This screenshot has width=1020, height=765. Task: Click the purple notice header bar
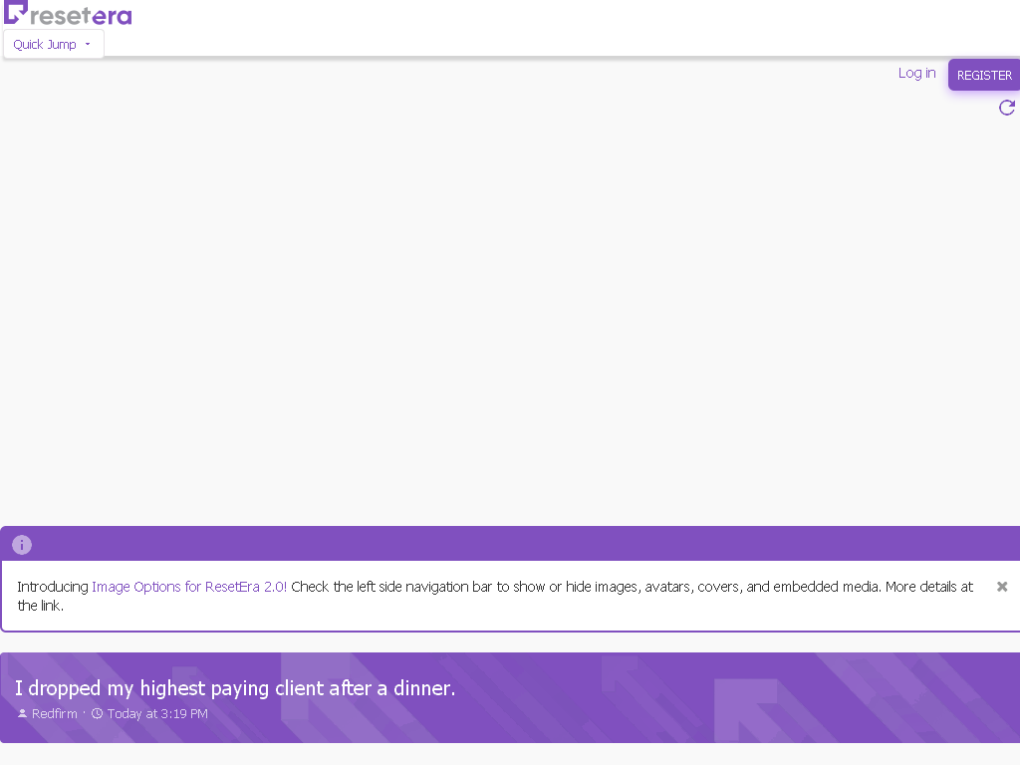(510, 544)
